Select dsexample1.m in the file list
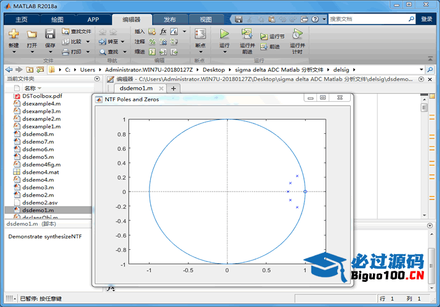 point(41,126)
